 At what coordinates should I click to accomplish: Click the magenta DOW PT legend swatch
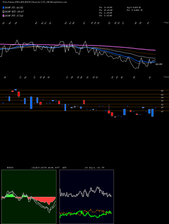[x=3, y=16]
